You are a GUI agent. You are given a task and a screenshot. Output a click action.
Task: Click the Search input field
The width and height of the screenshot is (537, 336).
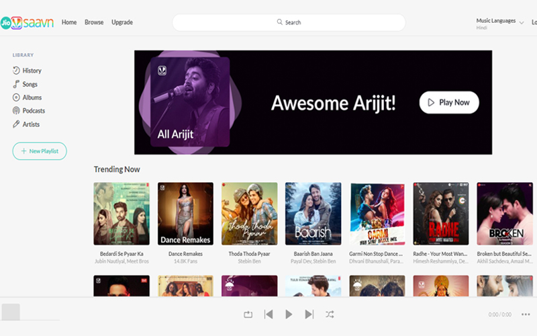[289, 22]
